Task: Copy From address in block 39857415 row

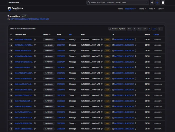Action: click(102, 39)
